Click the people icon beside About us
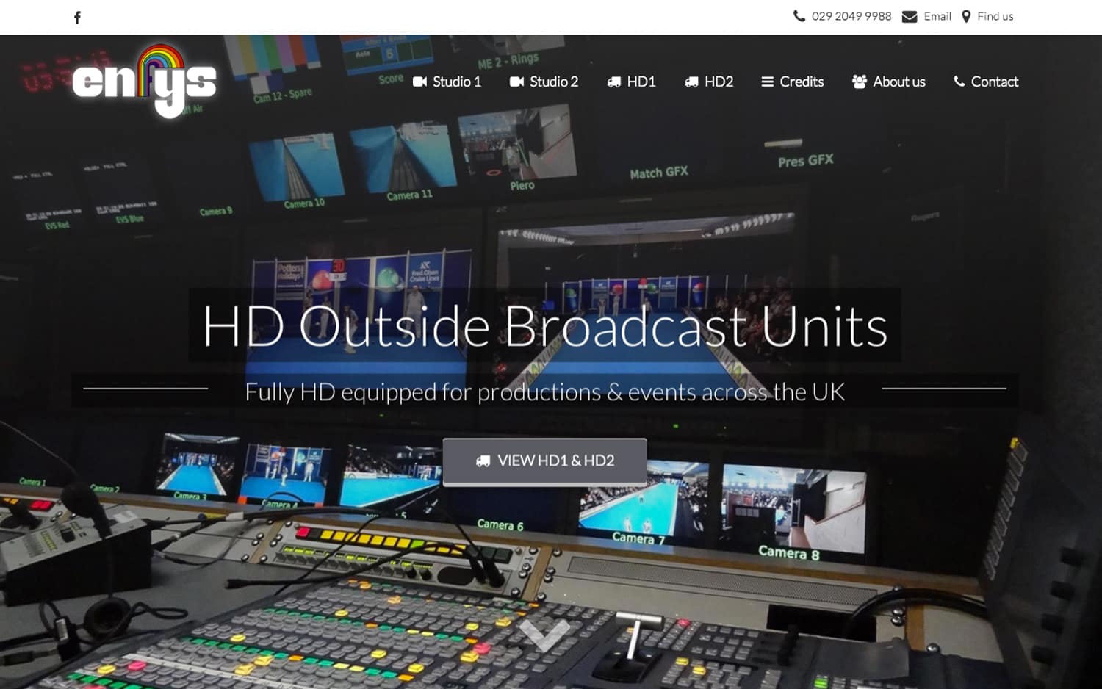The image size is (1102, 689). [x=858, y=82]
